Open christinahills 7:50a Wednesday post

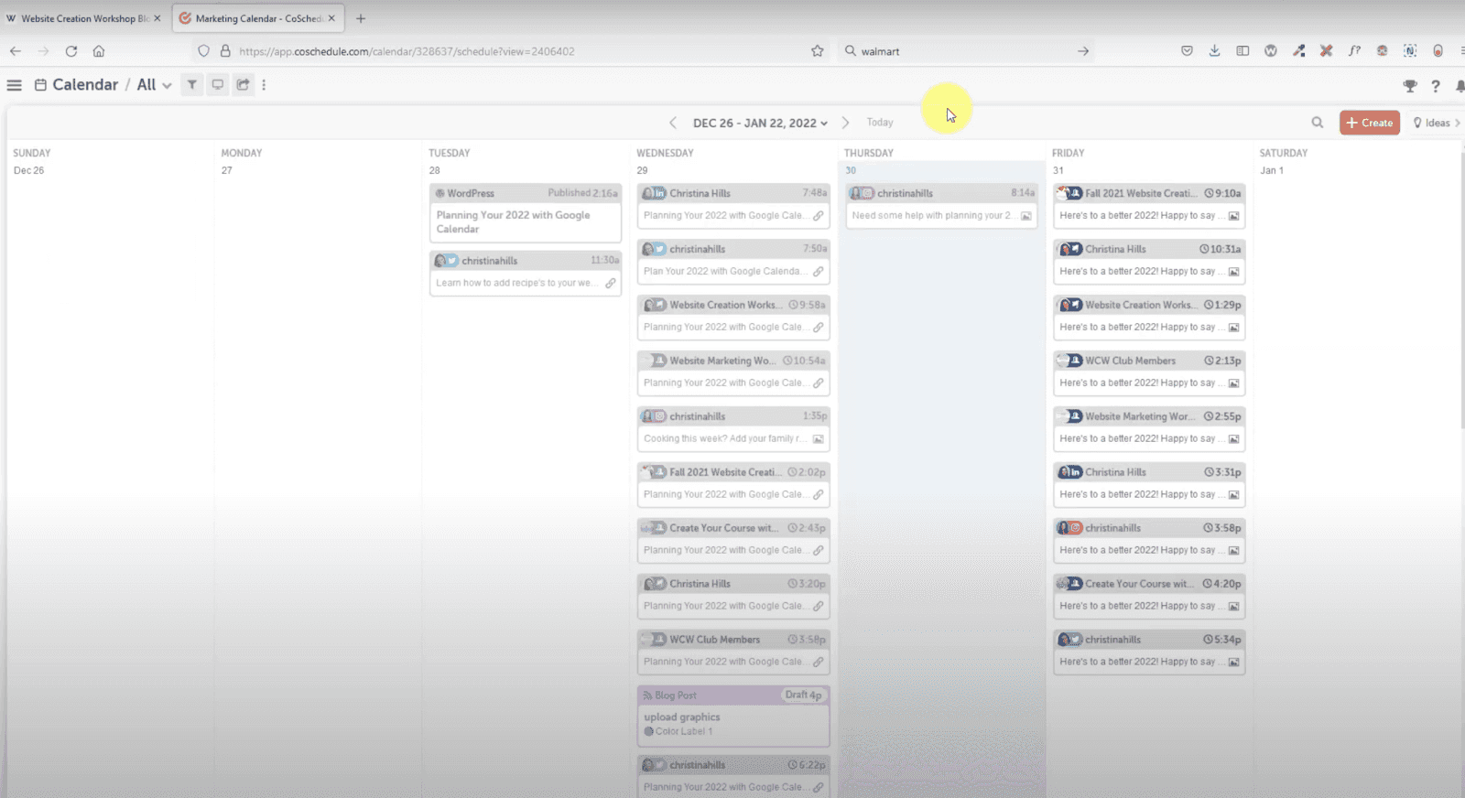coord(733,261)
